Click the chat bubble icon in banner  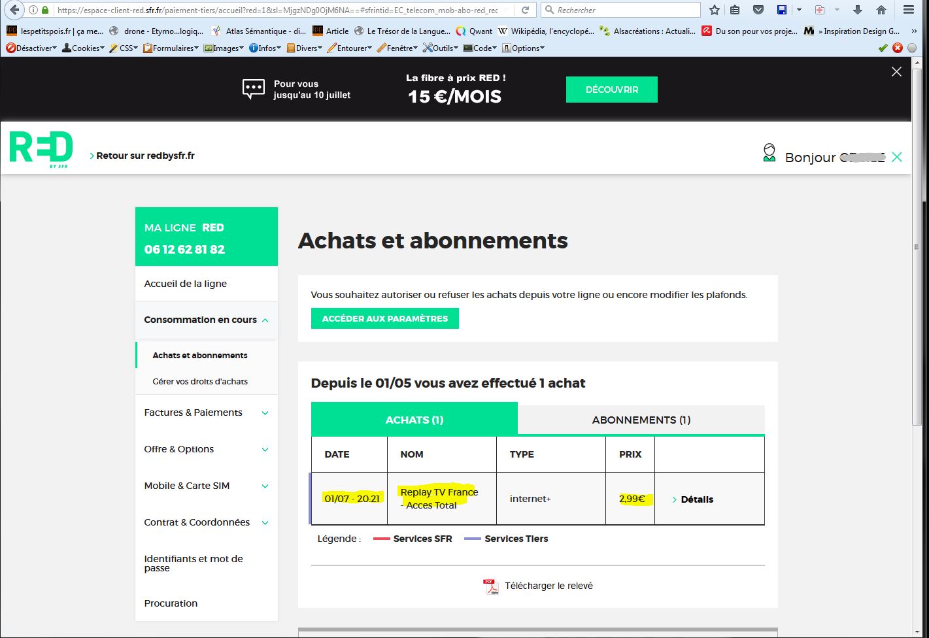click(254, 89)
